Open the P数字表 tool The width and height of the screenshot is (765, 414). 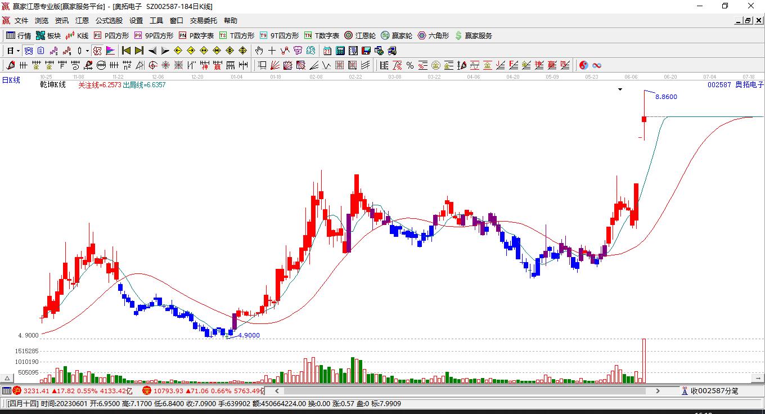[196, 35]
